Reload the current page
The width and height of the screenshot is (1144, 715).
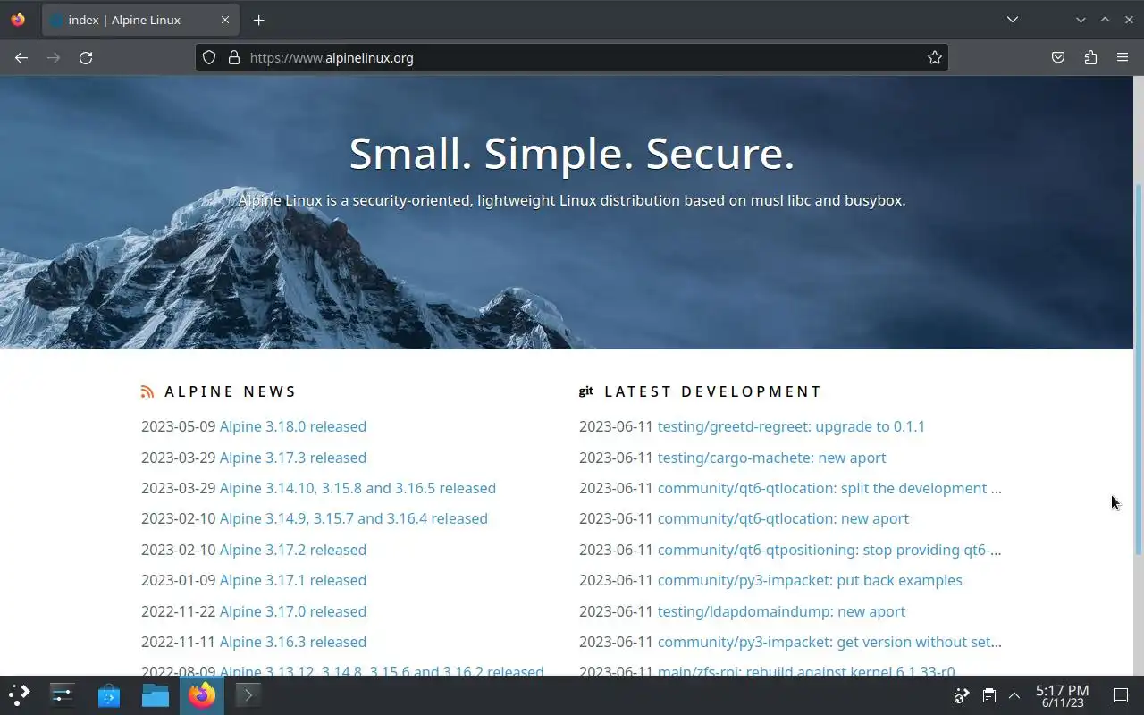click(86, 57)
